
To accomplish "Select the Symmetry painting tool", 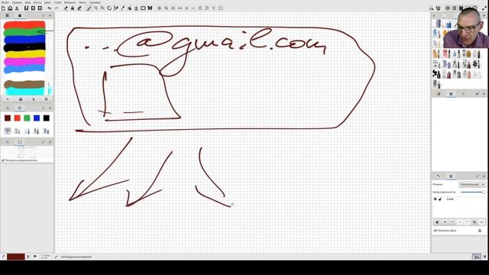I will pyautogui.click(x=150, y=8).
